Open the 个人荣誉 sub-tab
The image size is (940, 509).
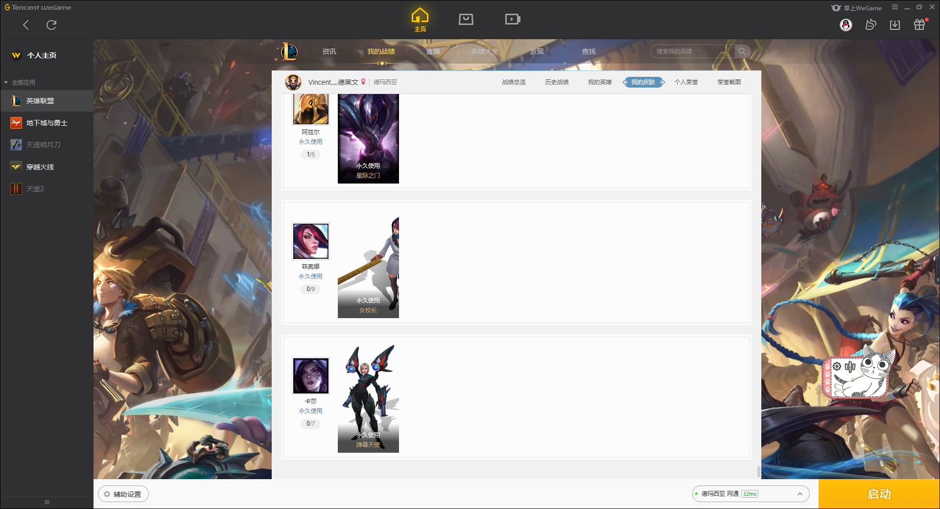click(686, 82)
